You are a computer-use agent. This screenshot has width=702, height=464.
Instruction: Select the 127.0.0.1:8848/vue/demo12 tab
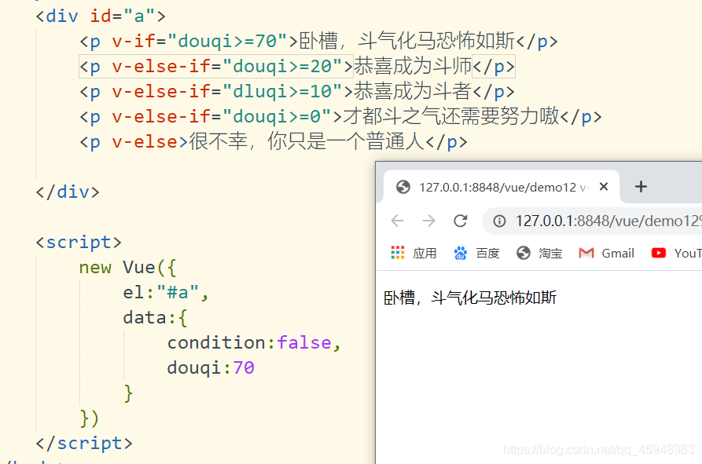(502, 187)
